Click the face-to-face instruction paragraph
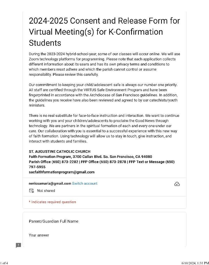The image size is (209, 265). [104, 128]
